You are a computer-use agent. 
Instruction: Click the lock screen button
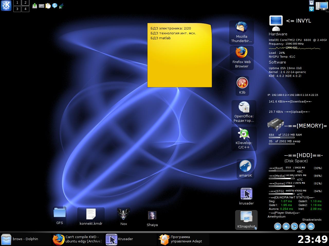point(311,3)
